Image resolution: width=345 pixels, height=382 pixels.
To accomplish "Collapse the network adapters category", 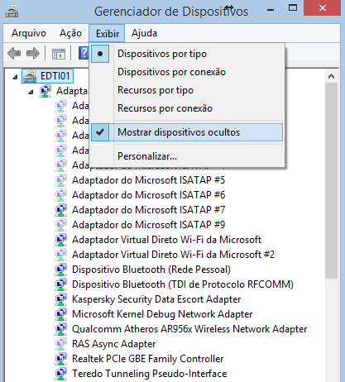I will click(x=31, y=92).
